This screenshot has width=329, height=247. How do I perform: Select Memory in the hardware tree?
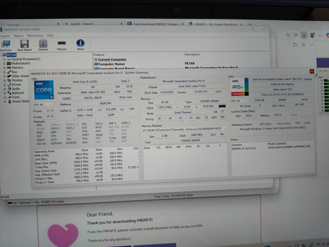coord(17,67)
